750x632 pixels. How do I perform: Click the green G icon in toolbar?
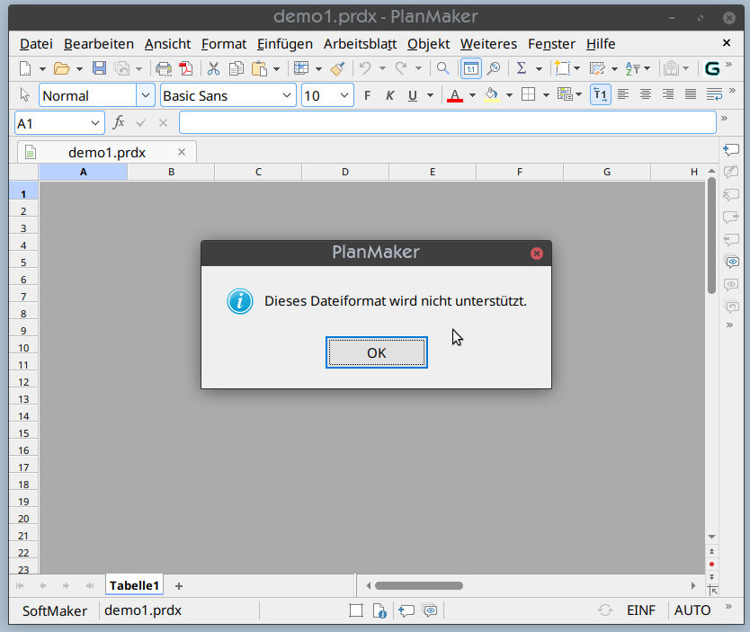coord(712,68)
